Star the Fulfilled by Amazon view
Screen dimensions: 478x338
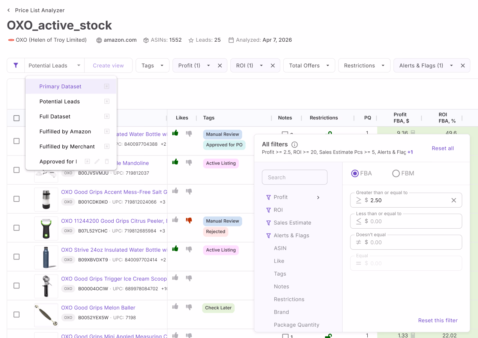[107, 131]
